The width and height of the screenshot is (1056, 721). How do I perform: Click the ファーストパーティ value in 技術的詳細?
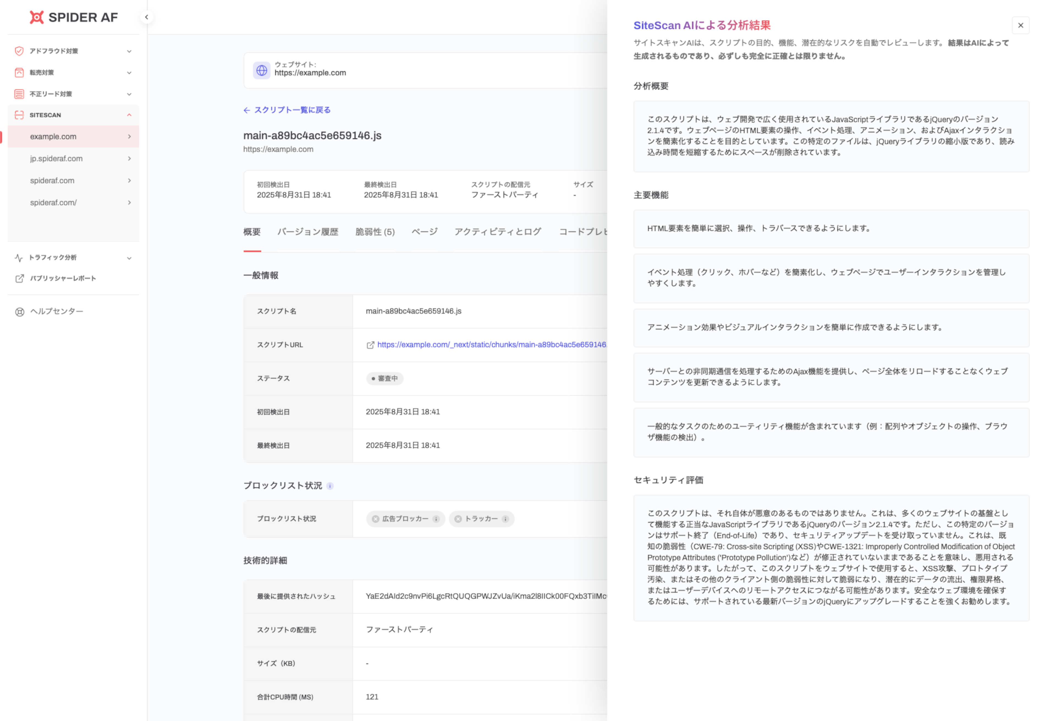tap(399, 630)
